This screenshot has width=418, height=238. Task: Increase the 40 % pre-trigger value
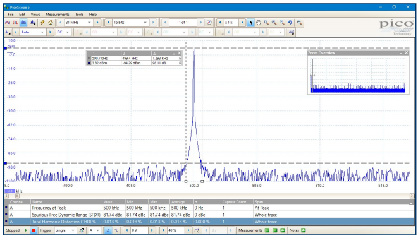point(188,230)
